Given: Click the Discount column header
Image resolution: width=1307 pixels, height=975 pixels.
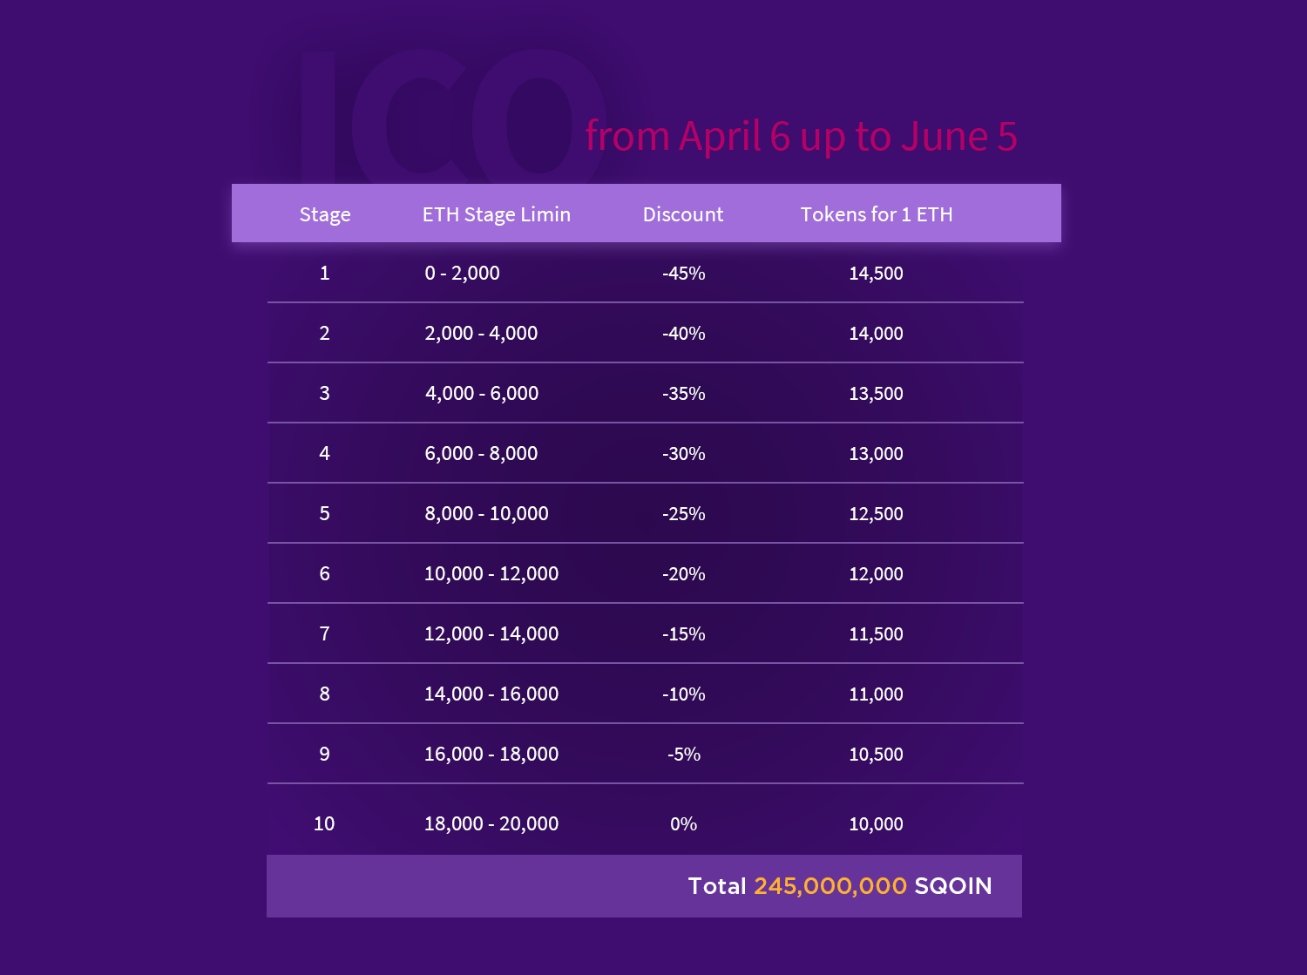Looking at the screenshot, I should 683,214.
